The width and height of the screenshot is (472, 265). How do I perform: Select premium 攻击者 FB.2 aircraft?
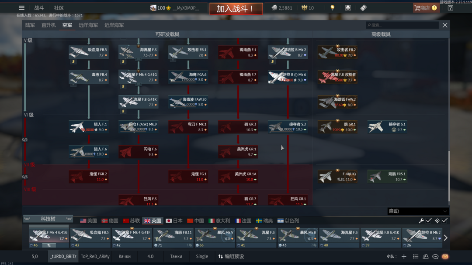[x=337, y=52]
